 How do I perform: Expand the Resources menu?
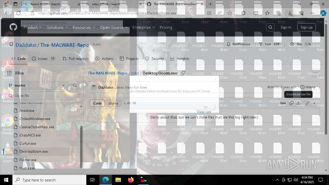(84, 27)
